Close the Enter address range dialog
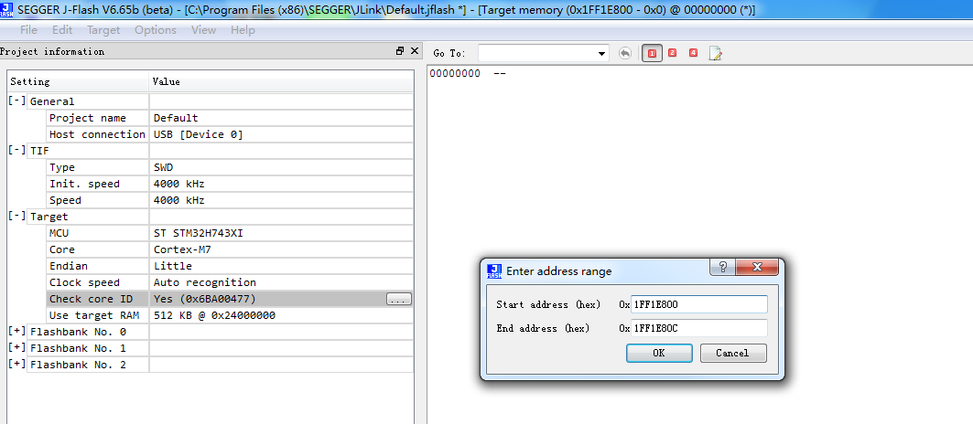Screen dimensions: 973x424 point(757,267)
